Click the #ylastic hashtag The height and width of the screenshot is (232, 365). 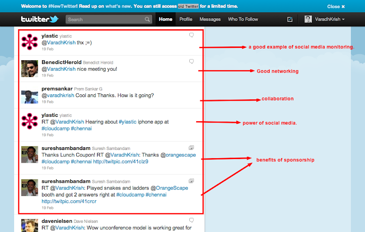(x=128, y=122)
